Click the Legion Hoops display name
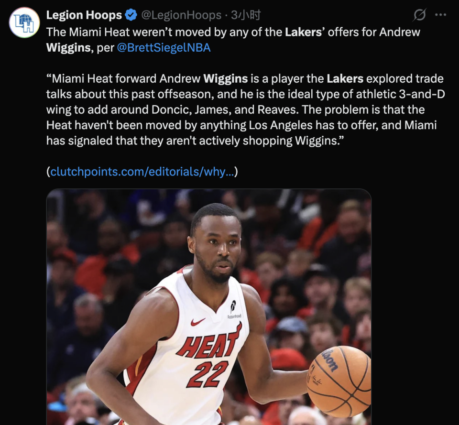 [x=84, y=15]
